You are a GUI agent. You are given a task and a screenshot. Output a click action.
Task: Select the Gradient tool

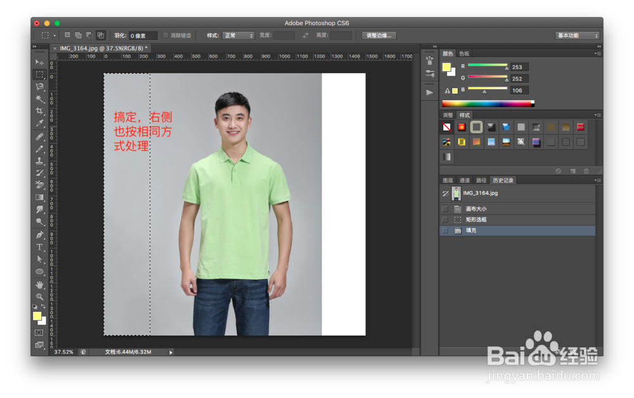pos(39,197)
